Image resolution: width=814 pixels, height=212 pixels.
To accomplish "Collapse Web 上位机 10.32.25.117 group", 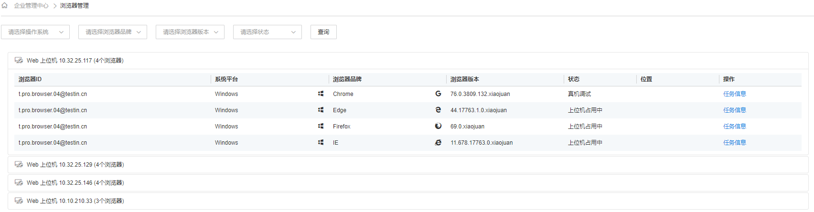I will click(x=408, y=60).
